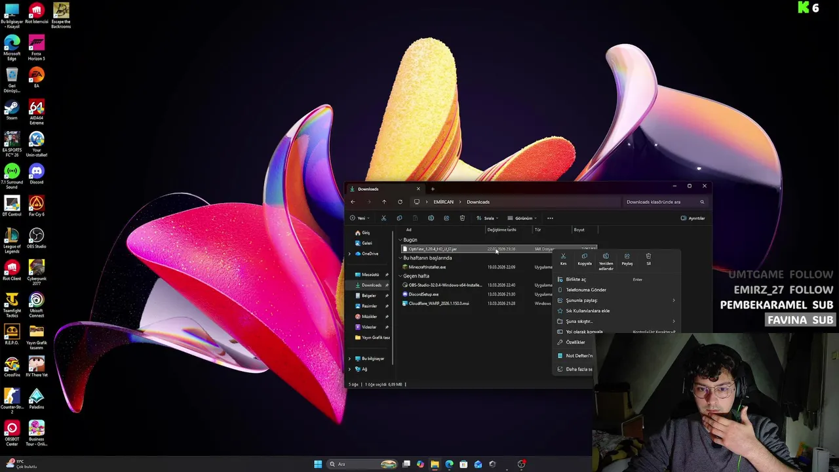Image resolution: width=839 pixels, height=472 pixels.
Task: Open the Yeni (New) dropdown
Action: (359, 218)
